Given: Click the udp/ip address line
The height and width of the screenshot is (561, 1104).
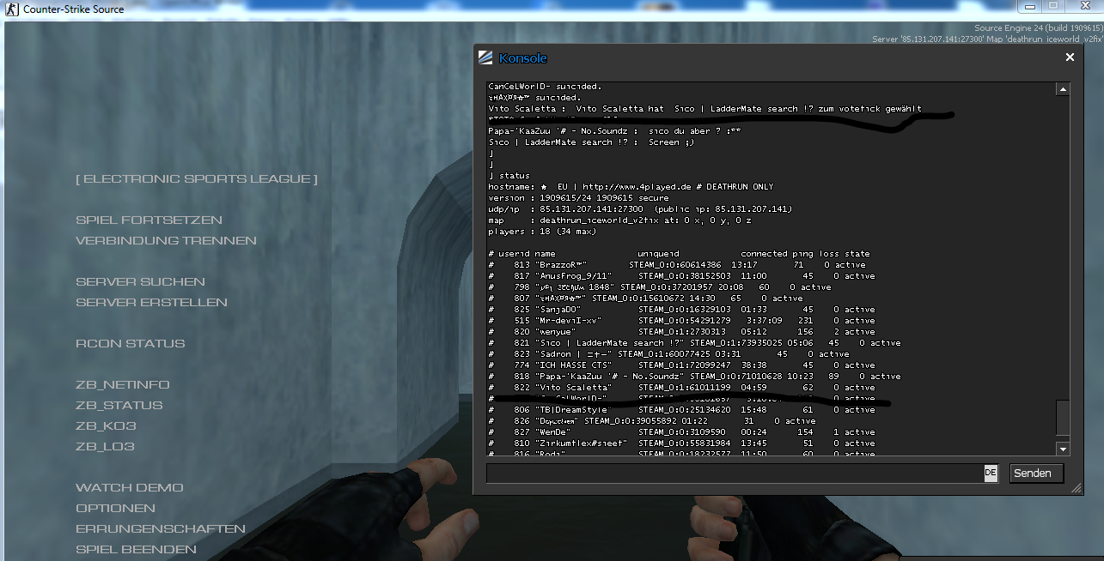Looking at the screenshot, I should [x=640, y=209].
